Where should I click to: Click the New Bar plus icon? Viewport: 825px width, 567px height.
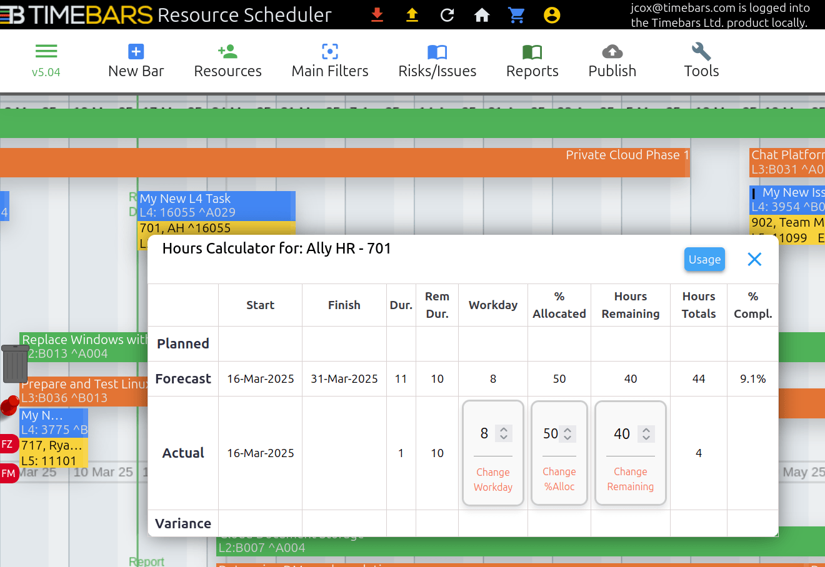136,51
